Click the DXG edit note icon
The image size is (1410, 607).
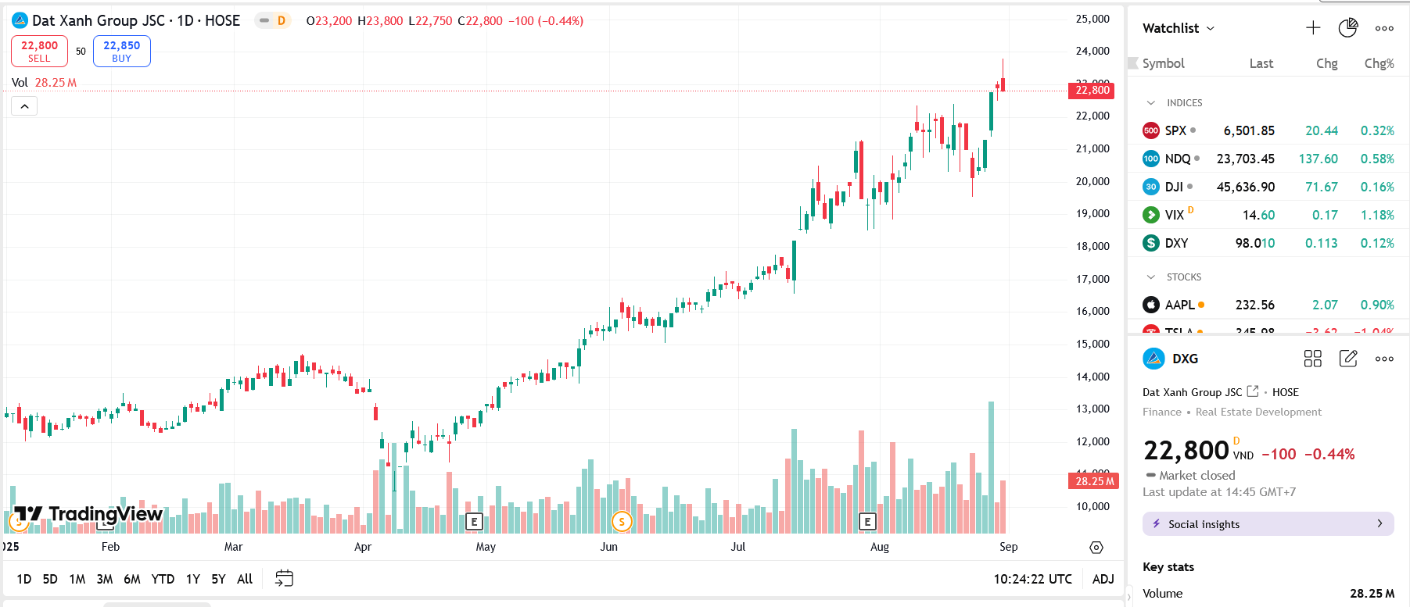click(x=1348, y=359)
